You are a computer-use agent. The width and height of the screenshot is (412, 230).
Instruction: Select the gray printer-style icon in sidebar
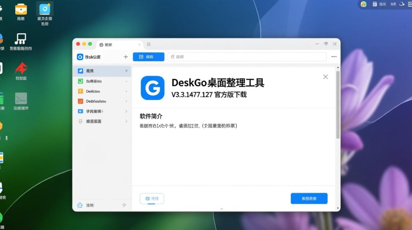click(x=80, y=121)
